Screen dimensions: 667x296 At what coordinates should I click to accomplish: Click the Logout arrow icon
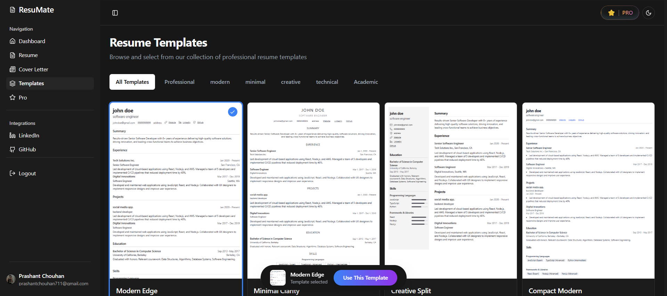(13, 173)
